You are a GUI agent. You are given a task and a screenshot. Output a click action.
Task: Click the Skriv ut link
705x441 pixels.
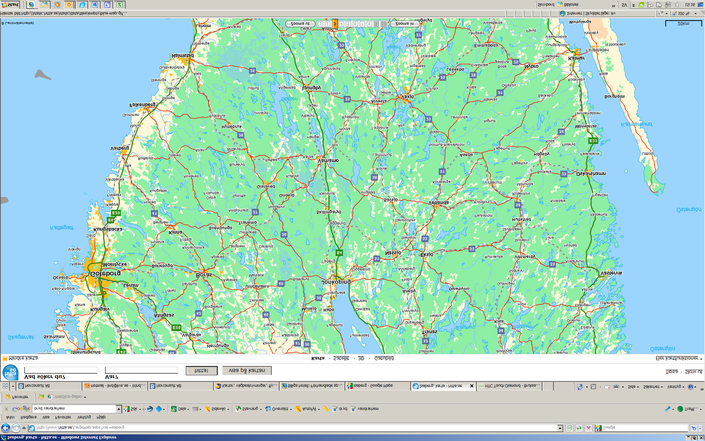[694, 372]
